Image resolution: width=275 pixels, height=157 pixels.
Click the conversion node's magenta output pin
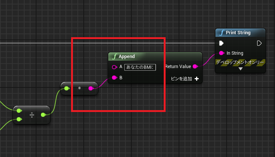click(x=91, y=88)
